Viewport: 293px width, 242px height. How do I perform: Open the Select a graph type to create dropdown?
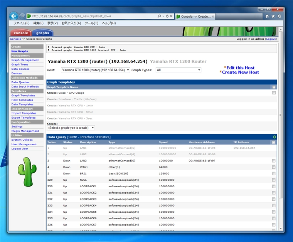(x=71, y=128)
